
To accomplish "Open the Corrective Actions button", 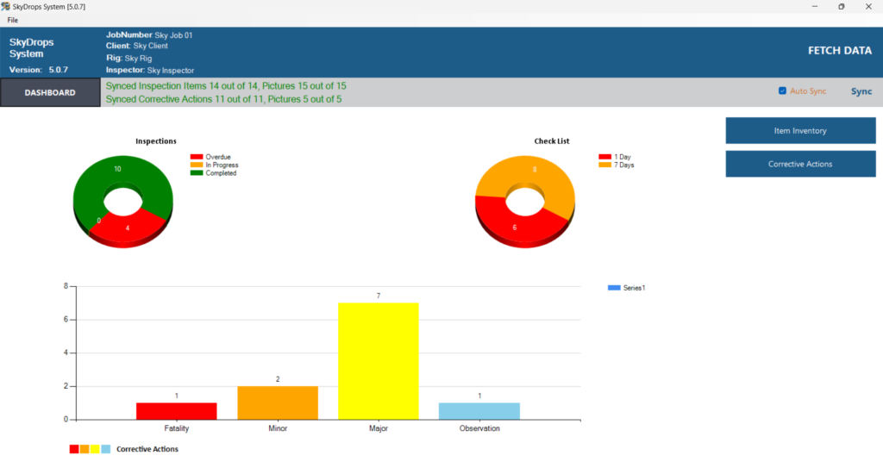I will click(x=800, y=164).
